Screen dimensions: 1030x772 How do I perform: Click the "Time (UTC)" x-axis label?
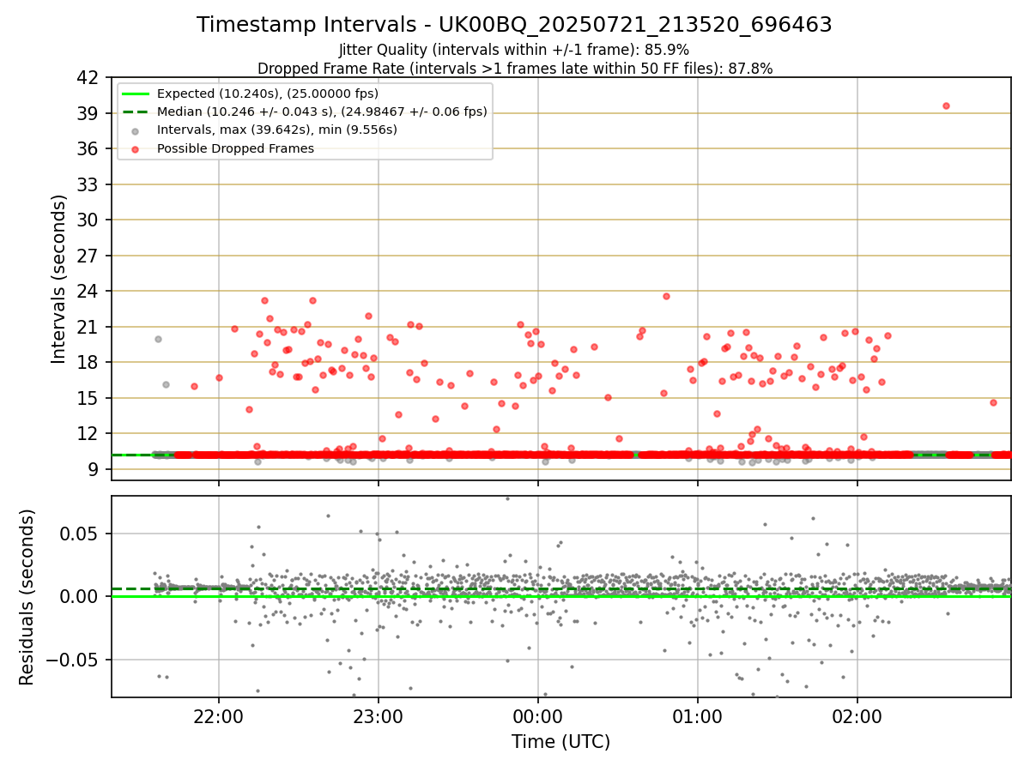point(560,742)
